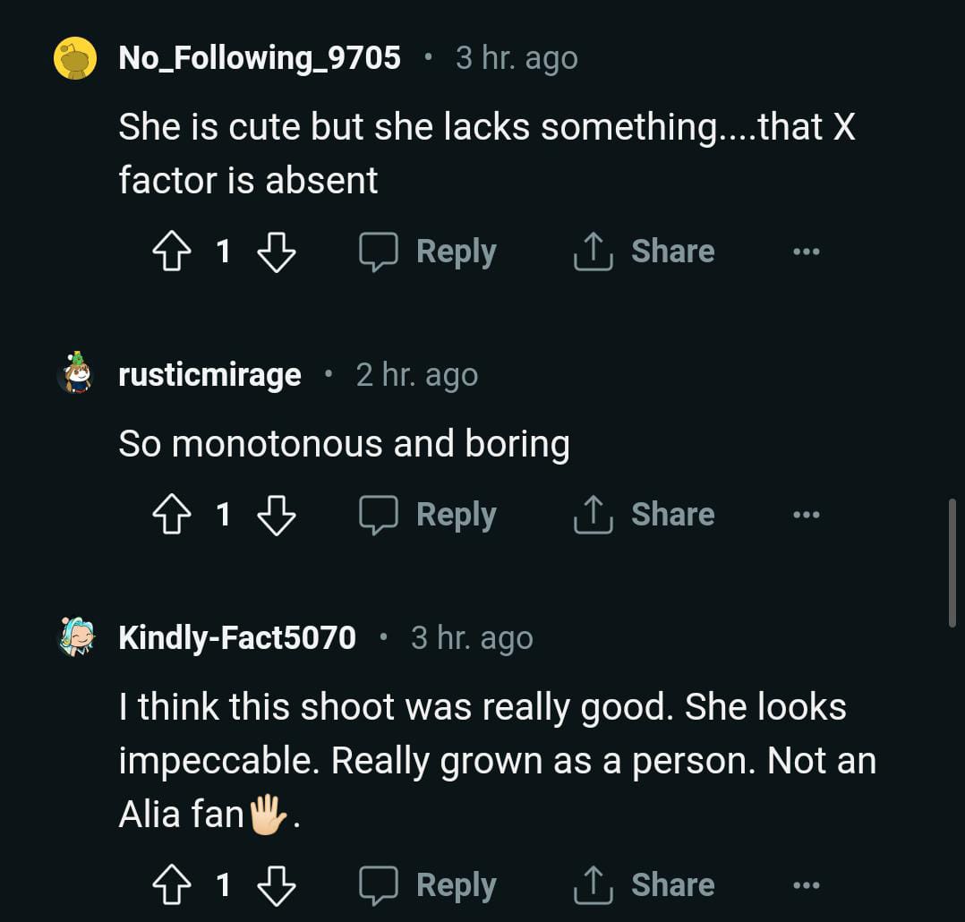This screenshot has height=922, width=965.
Task: Share Kindly-Fact5070's comment
Action: [645, 886]
